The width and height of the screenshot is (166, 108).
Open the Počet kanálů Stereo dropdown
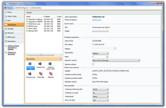click(100, 97)
